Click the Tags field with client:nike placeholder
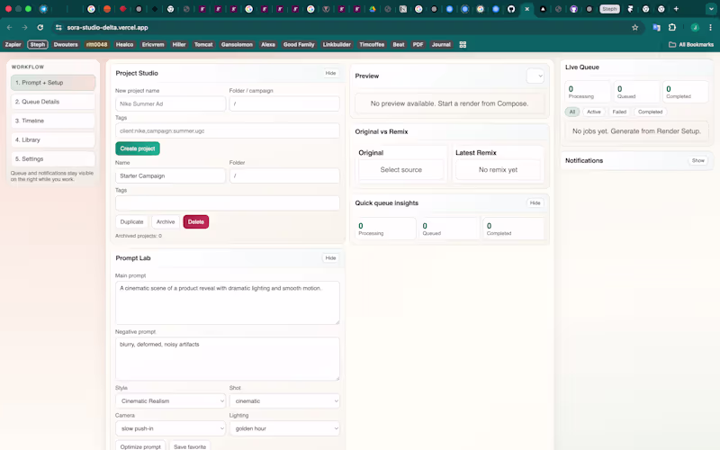 pos(228,130)
